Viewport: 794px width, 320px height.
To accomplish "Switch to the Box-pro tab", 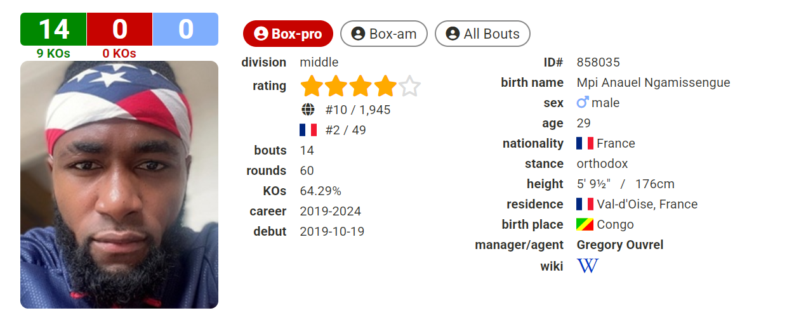I will coord(288,34).
